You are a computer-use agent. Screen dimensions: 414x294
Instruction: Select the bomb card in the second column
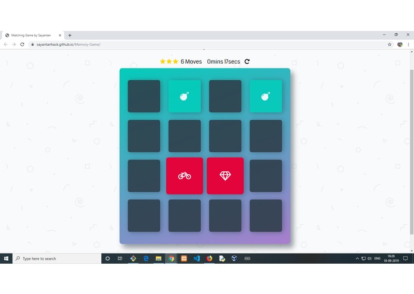[185, 96]
